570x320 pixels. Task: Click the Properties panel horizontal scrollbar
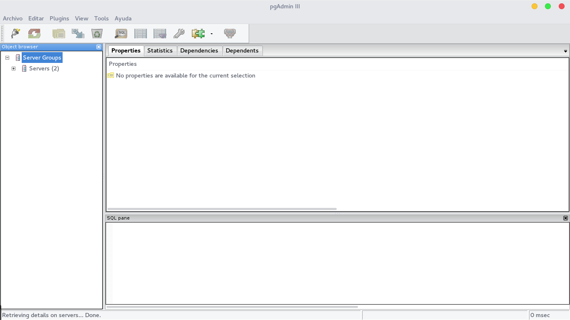[222, 209]
